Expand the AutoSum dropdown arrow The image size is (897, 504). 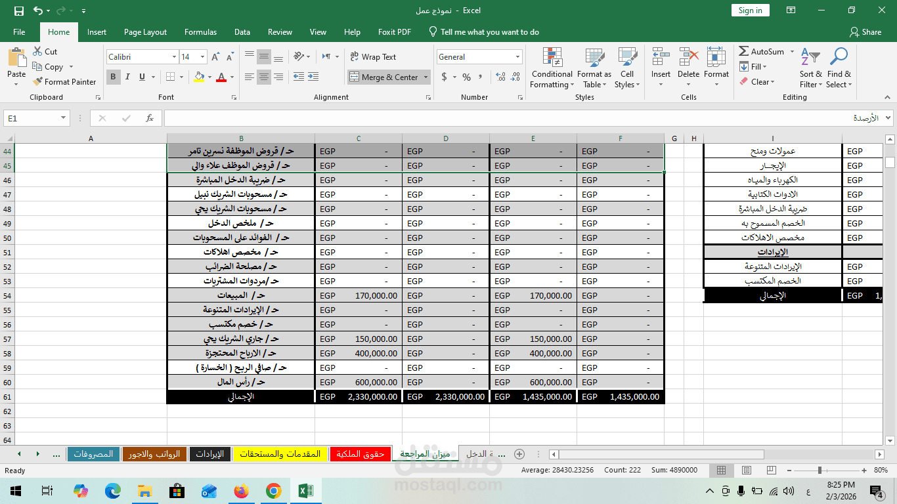point(792,52)
